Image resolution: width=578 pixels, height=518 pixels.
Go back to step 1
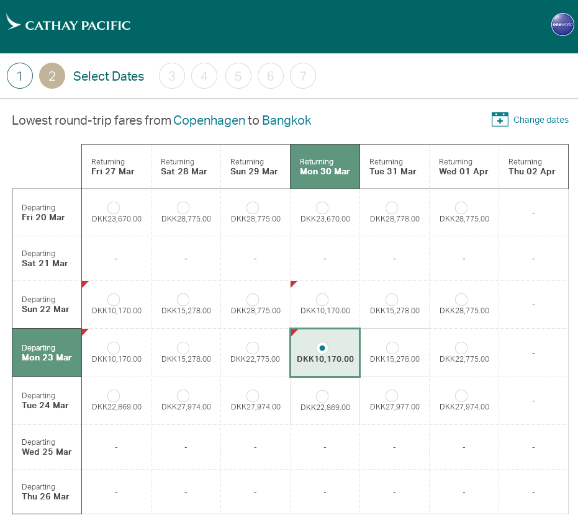(x=20, y=76)
